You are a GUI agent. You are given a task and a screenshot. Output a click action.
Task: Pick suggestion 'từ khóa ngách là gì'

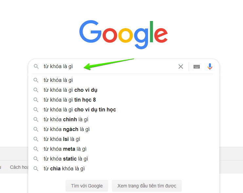(x=66, y=129)
